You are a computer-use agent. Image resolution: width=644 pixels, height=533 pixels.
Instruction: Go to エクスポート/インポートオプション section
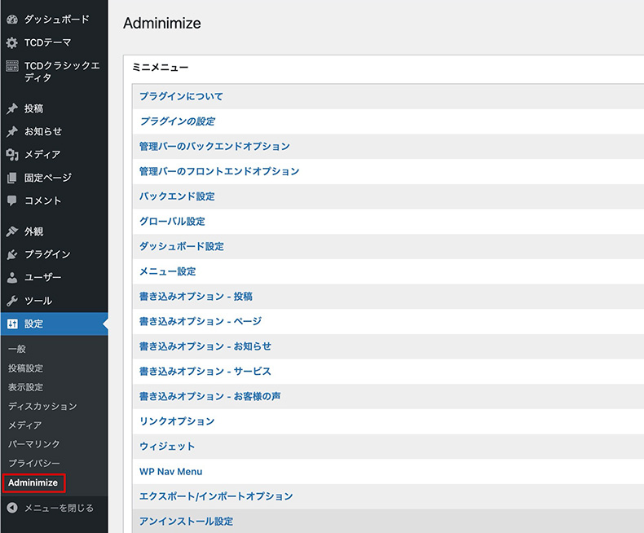[216, 496]
